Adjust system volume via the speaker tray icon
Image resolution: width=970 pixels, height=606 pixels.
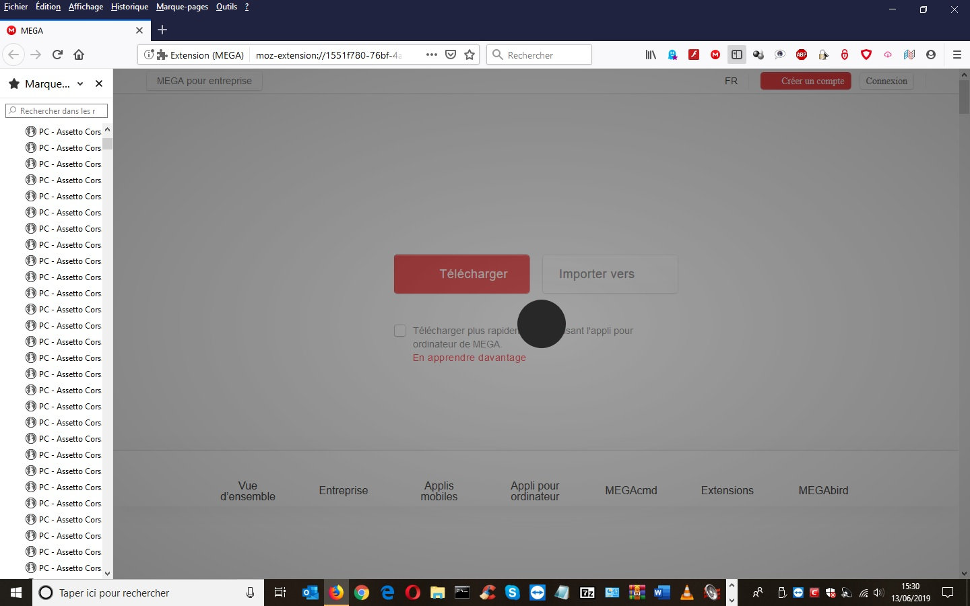tap(878, 593)
